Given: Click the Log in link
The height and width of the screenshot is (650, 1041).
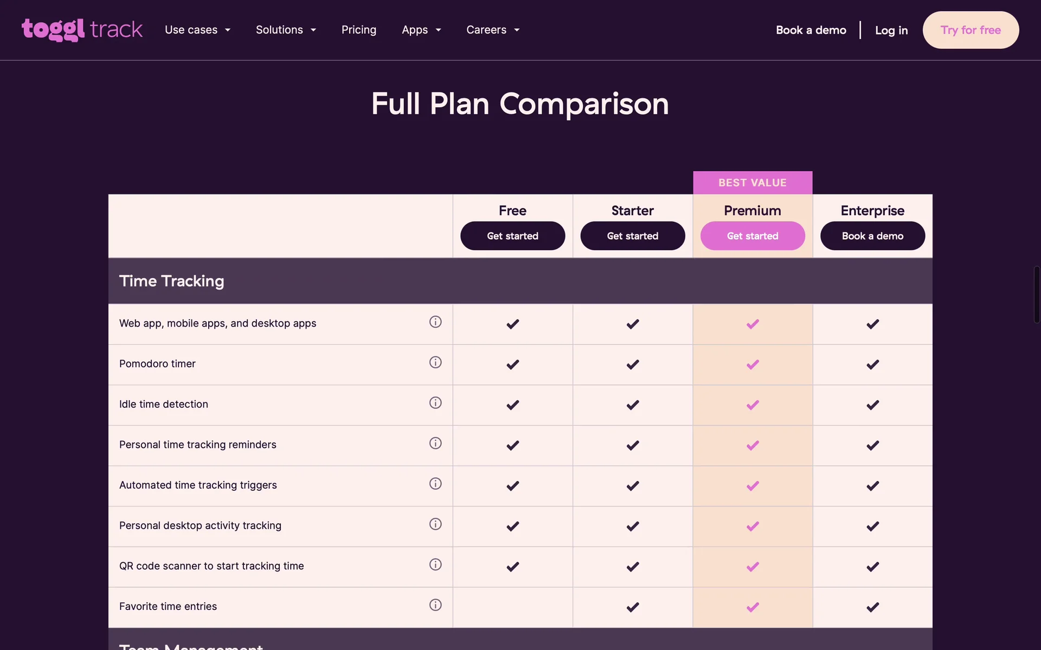Looking at the screenshot, I should click(891, 30).
